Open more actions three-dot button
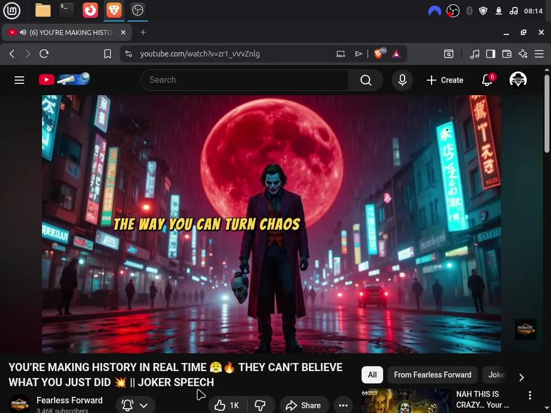551x413 pixels. (x=343, y=406)
